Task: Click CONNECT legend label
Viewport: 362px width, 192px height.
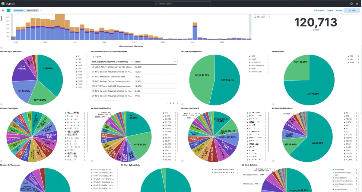Action: pos(256,62)
